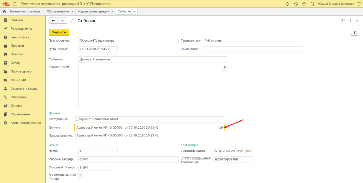Open the hamburger main menu
The width and height of the screenshot is (363, 183).
(15, 4)
